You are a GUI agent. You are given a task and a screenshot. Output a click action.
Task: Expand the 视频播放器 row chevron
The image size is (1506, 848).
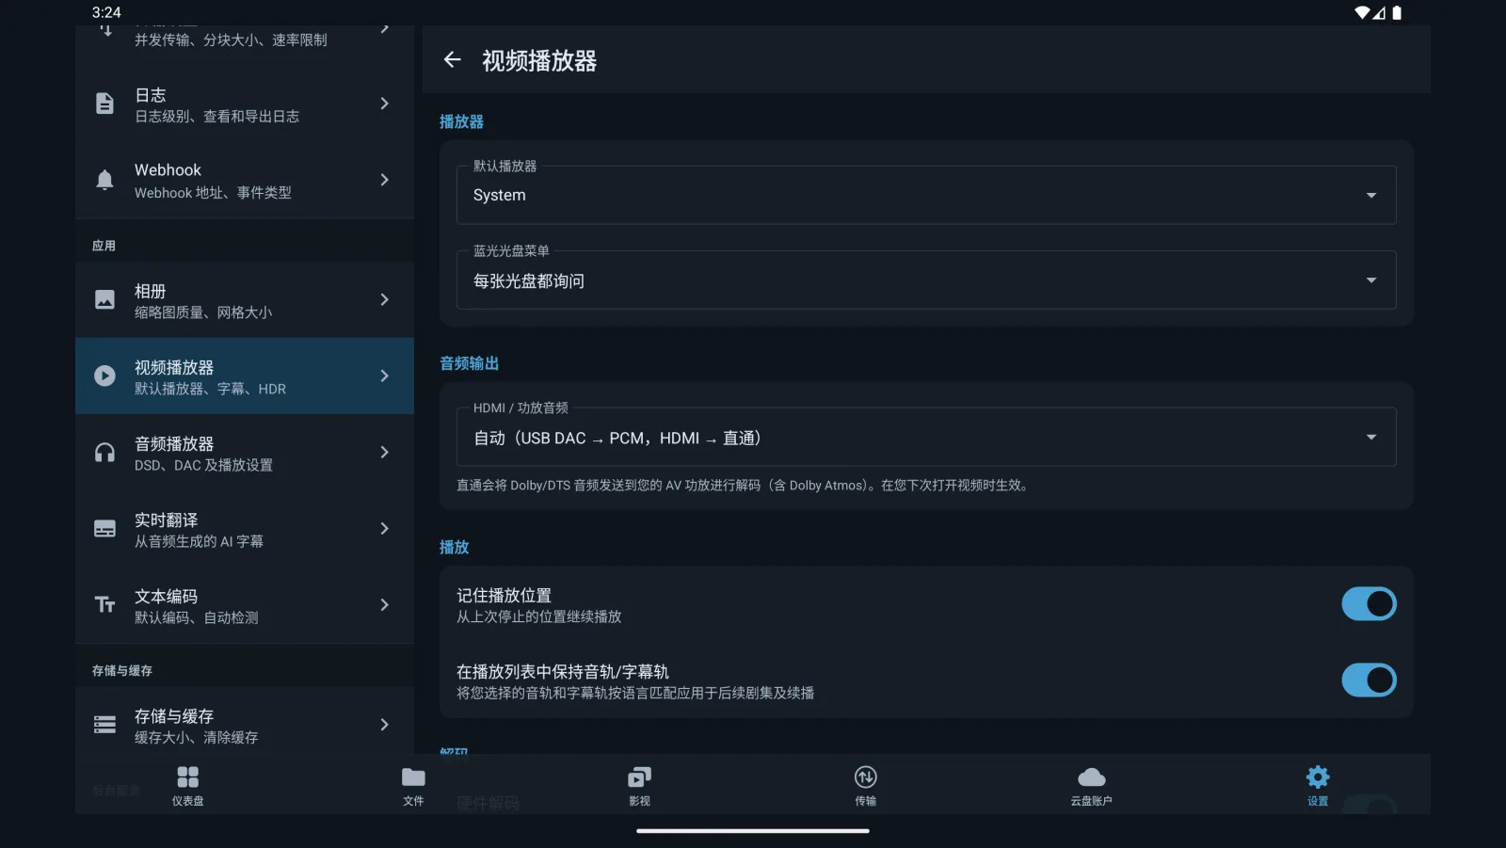click(384, 376)
